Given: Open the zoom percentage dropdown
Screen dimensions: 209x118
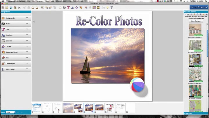Looking at the screenshot, I should pyautogui.click(x=15, y=112).
